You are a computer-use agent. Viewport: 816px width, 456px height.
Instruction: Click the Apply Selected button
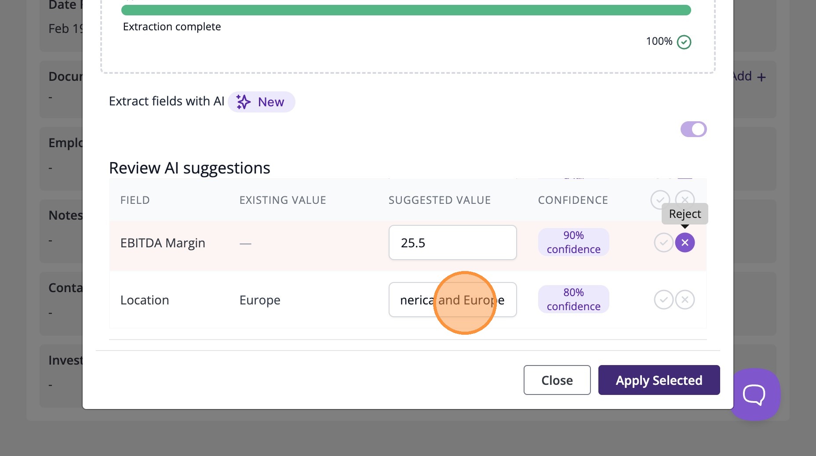click(659, 380)
